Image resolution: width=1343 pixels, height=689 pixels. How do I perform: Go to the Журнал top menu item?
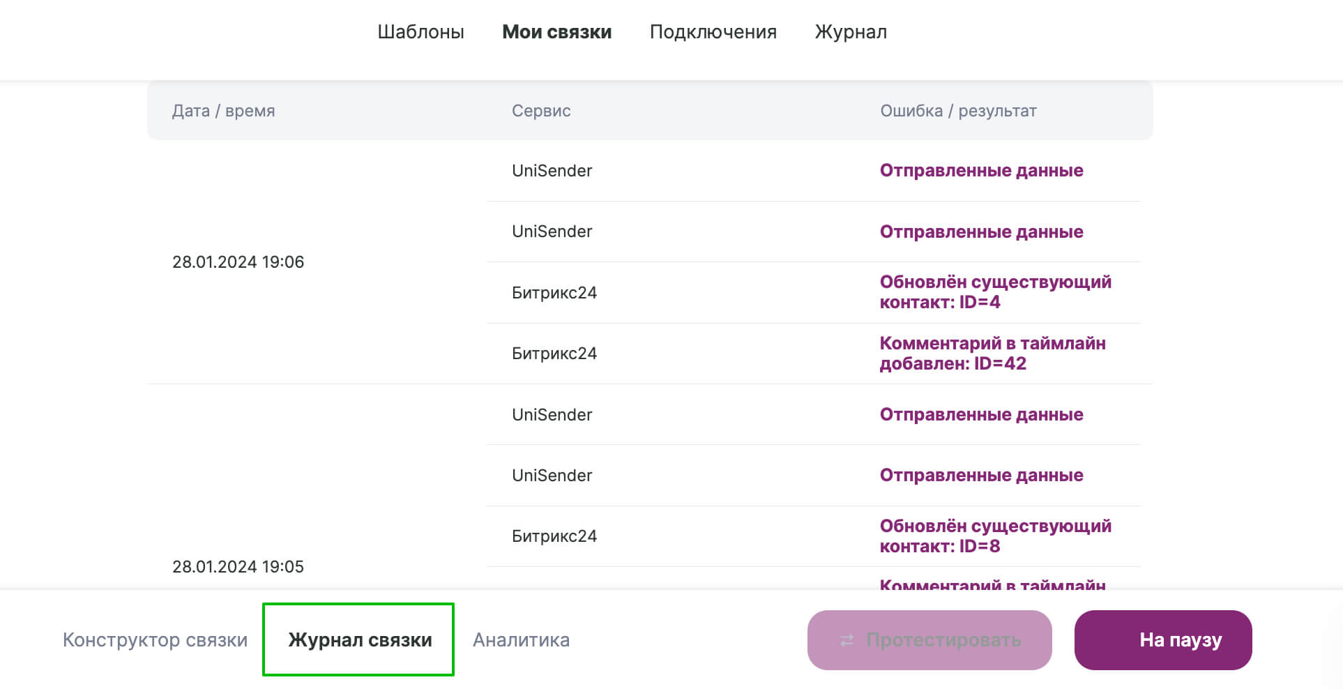coord(851,32)
